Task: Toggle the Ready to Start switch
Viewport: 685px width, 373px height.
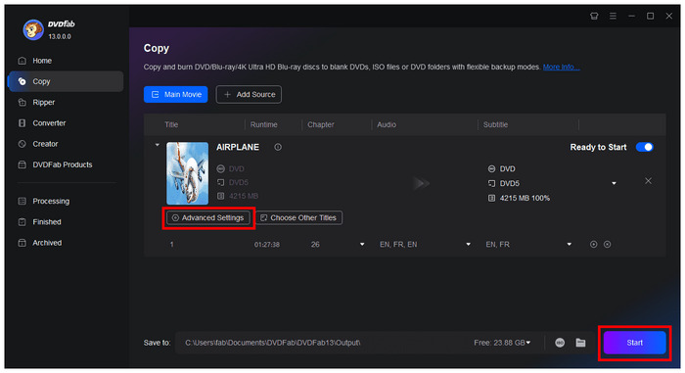Action: click(x=645, y=148)
